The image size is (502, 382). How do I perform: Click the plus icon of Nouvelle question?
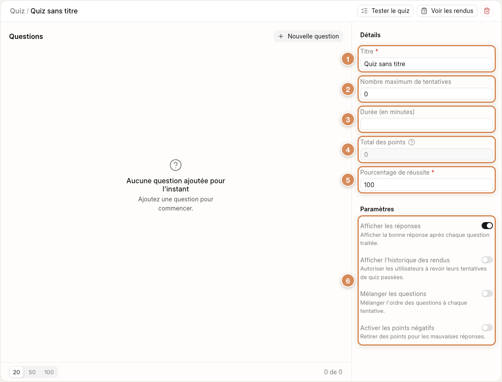(281, 36)
